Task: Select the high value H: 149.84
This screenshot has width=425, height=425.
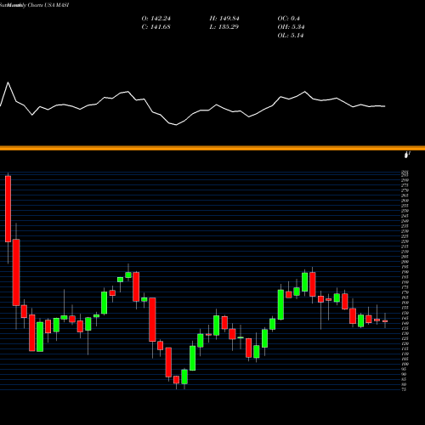Action: 224,19
